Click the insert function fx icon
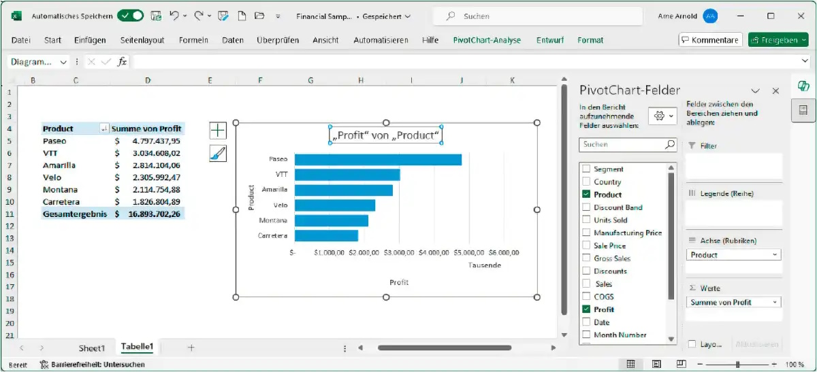Viewport: 817px width, 372px height. point(123,62)
